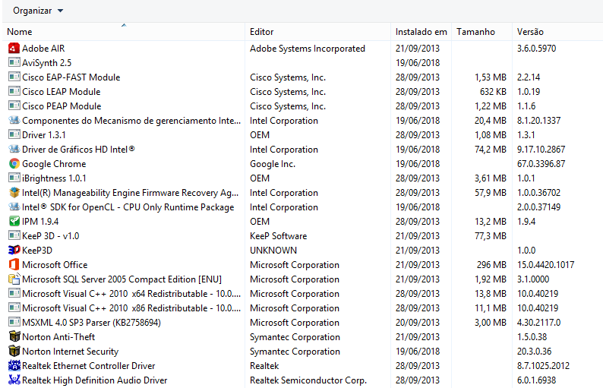Click the Intel HD graphics driver icon

[x=14, y=149]
